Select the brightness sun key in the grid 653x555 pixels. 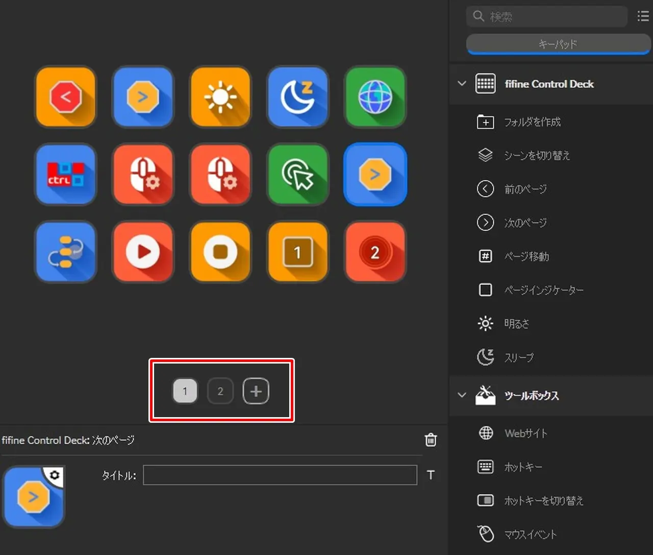(x=220, y=96)
